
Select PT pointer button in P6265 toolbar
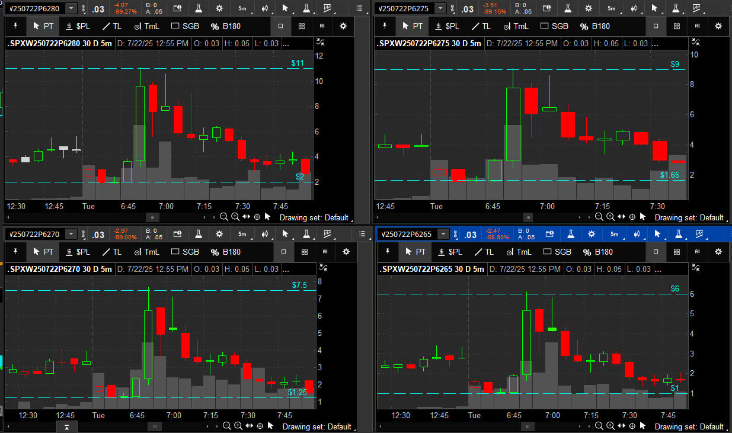pos(414,252)
